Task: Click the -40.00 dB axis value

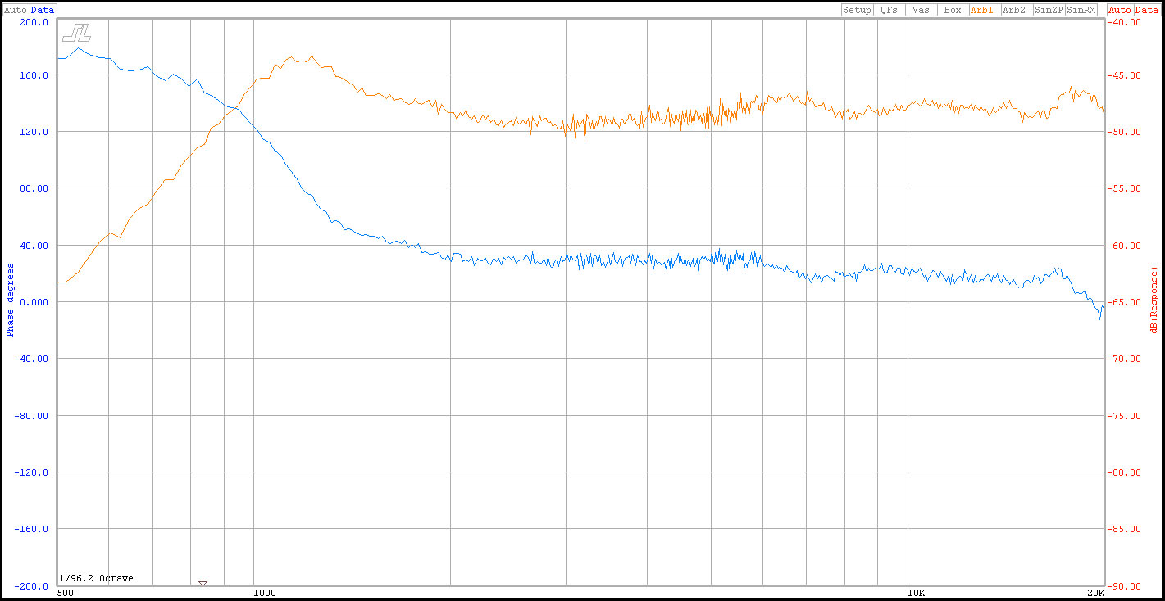Action: (x=1125, y=22)
